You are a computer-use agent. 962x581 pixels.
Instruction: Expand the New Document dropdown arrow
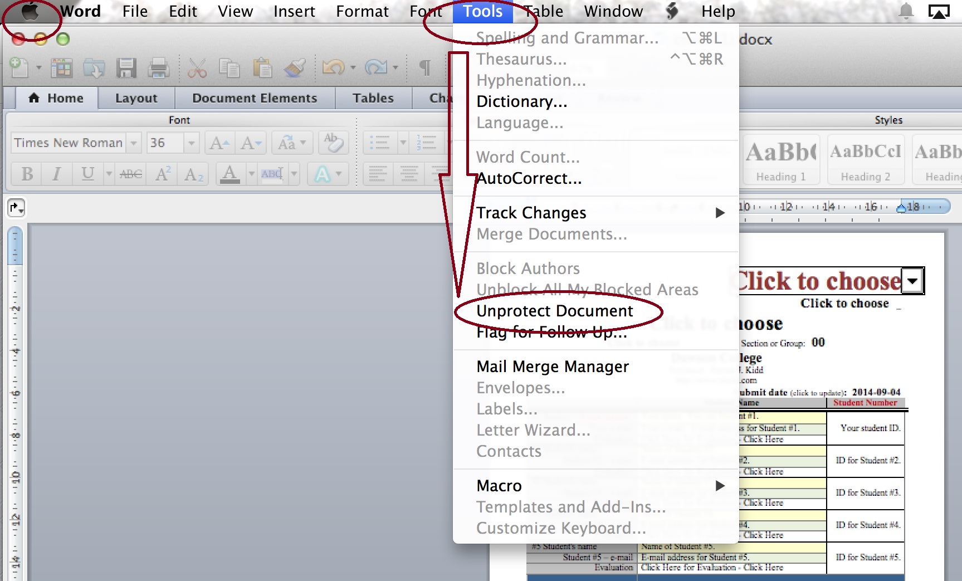pos(38,68)
